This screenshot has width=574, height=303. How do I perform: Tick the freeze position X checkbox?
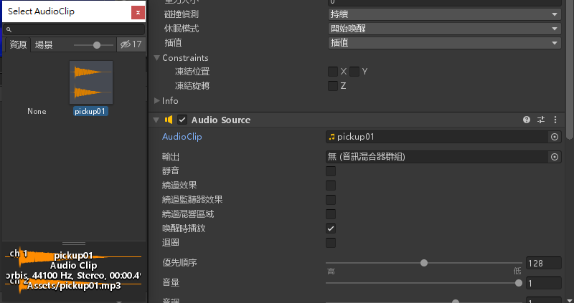(x=333, y=72)
